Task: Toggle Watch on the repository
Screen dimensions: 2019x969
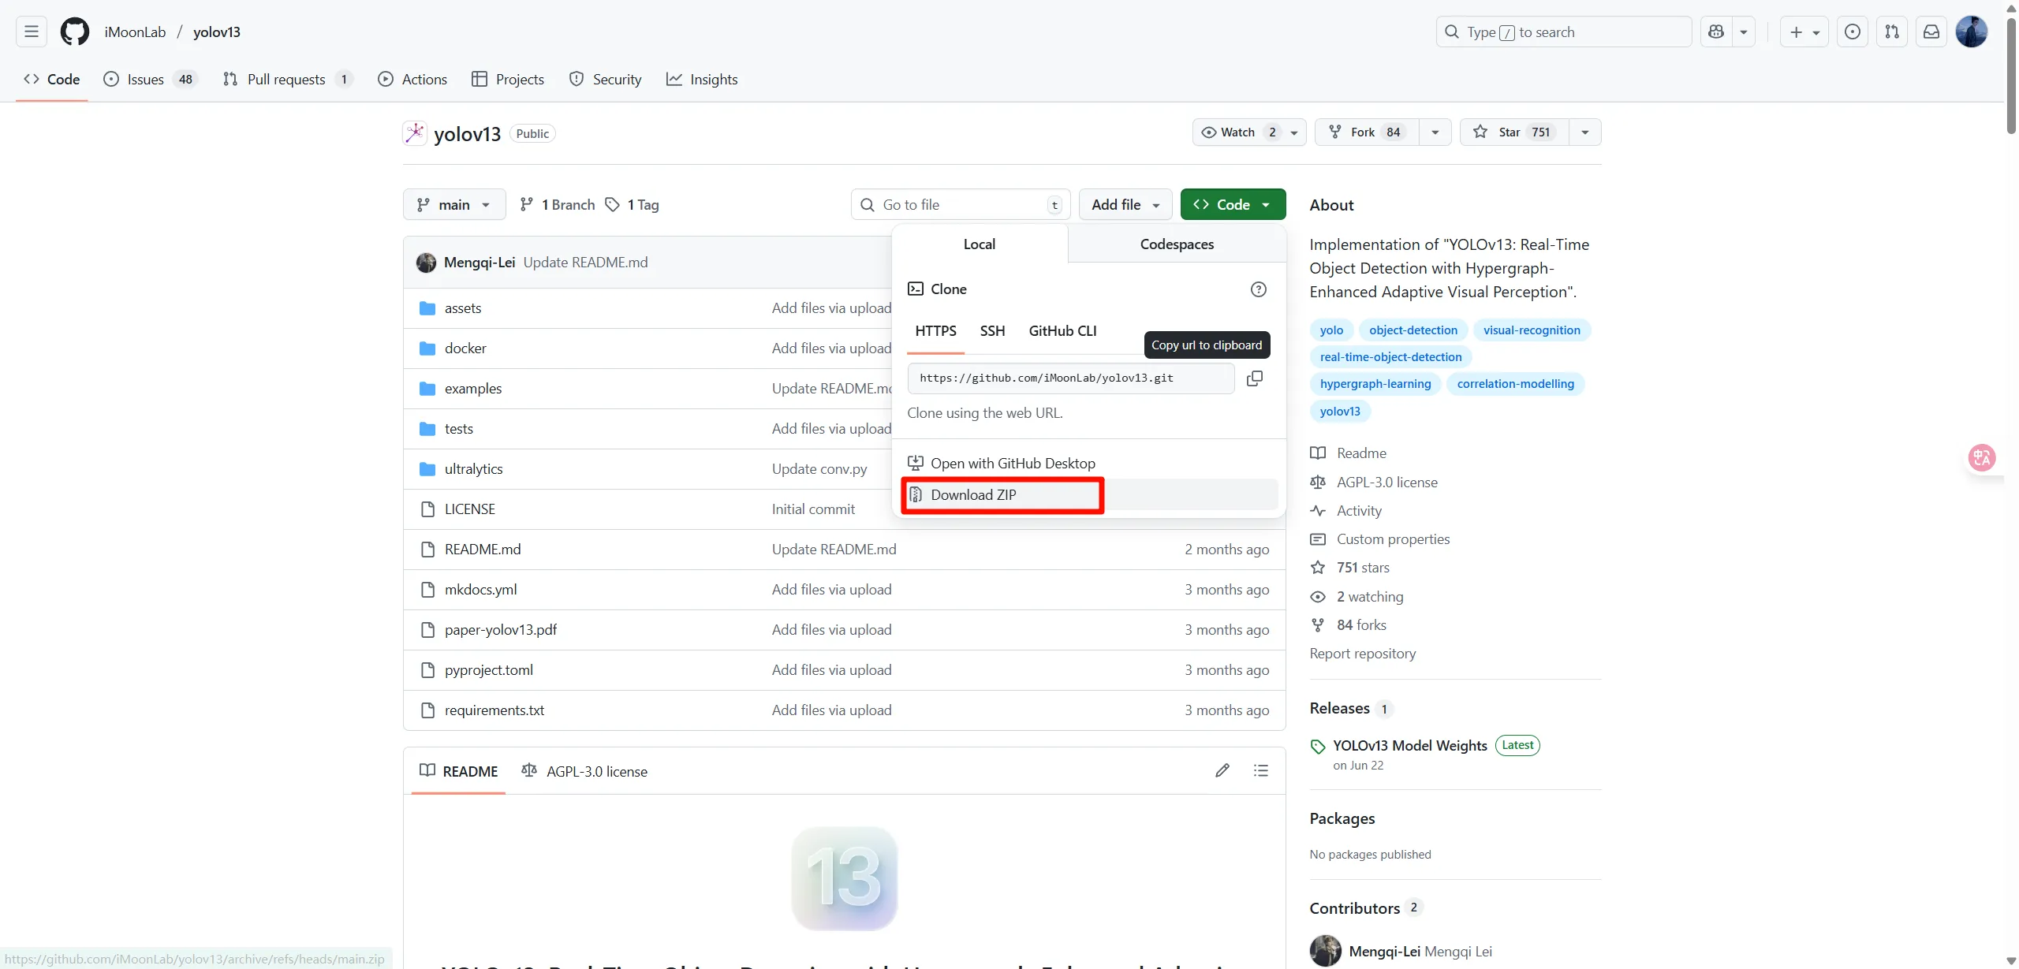Action: pyautogui.click(x=1237, y=132)
